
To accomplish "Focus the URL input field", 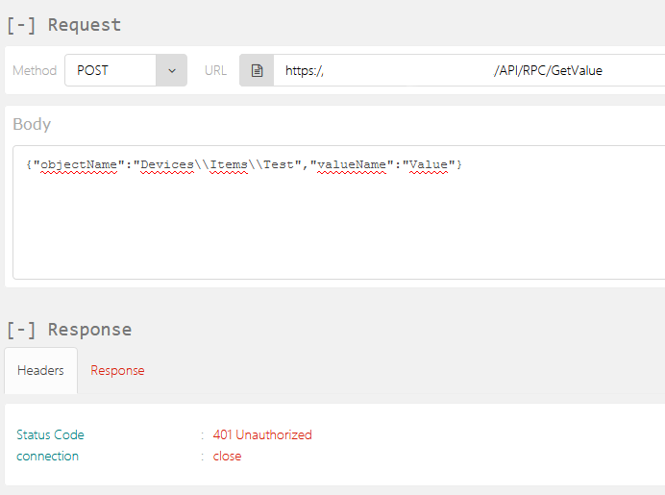I will [404, 70].
